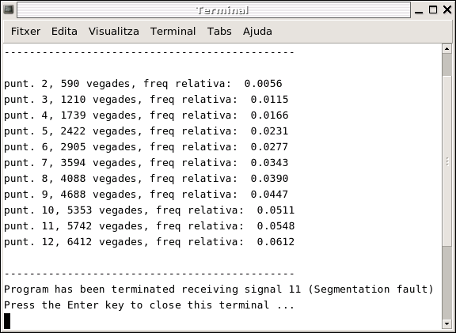
Task: Click the scrollbar up arrow
Action: 446,48
